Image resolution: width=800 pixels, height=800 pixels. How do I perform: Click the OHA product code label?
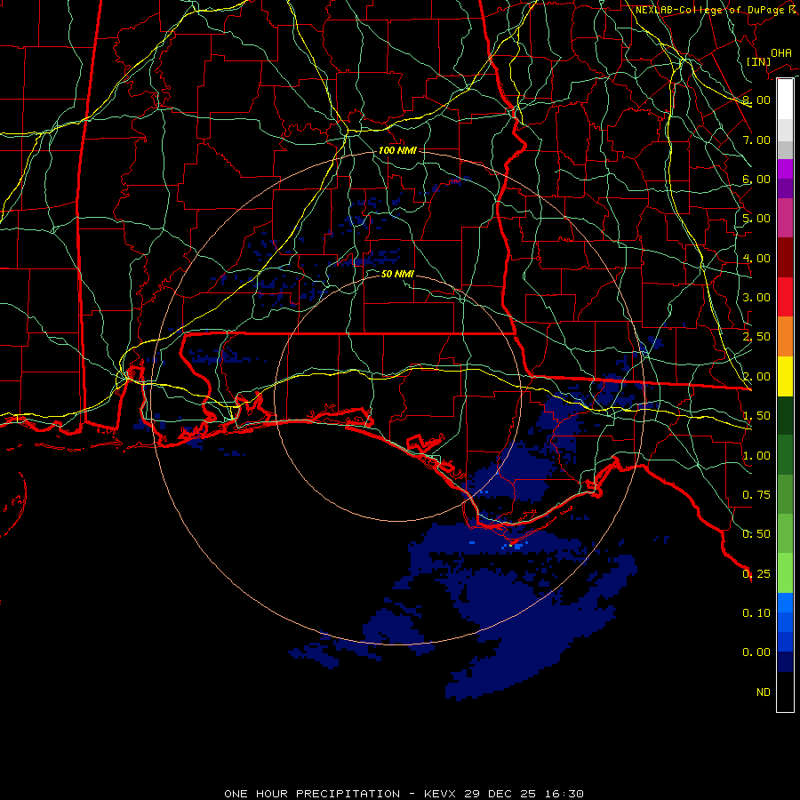(x=780, y=53)
